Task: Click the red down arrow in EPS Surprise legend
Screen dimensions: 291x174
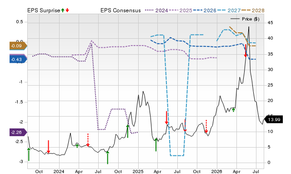Action: tap(67, 10)
